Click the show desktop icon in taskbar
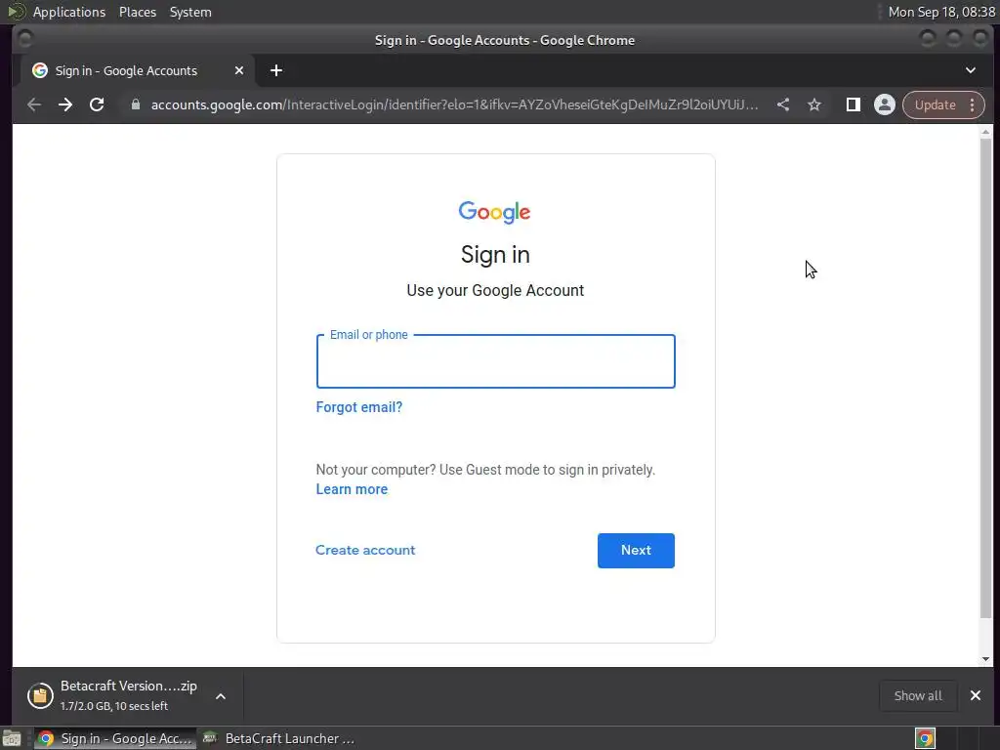Image resolution: width=1000 pixels, height=750 pixels. 12,738
